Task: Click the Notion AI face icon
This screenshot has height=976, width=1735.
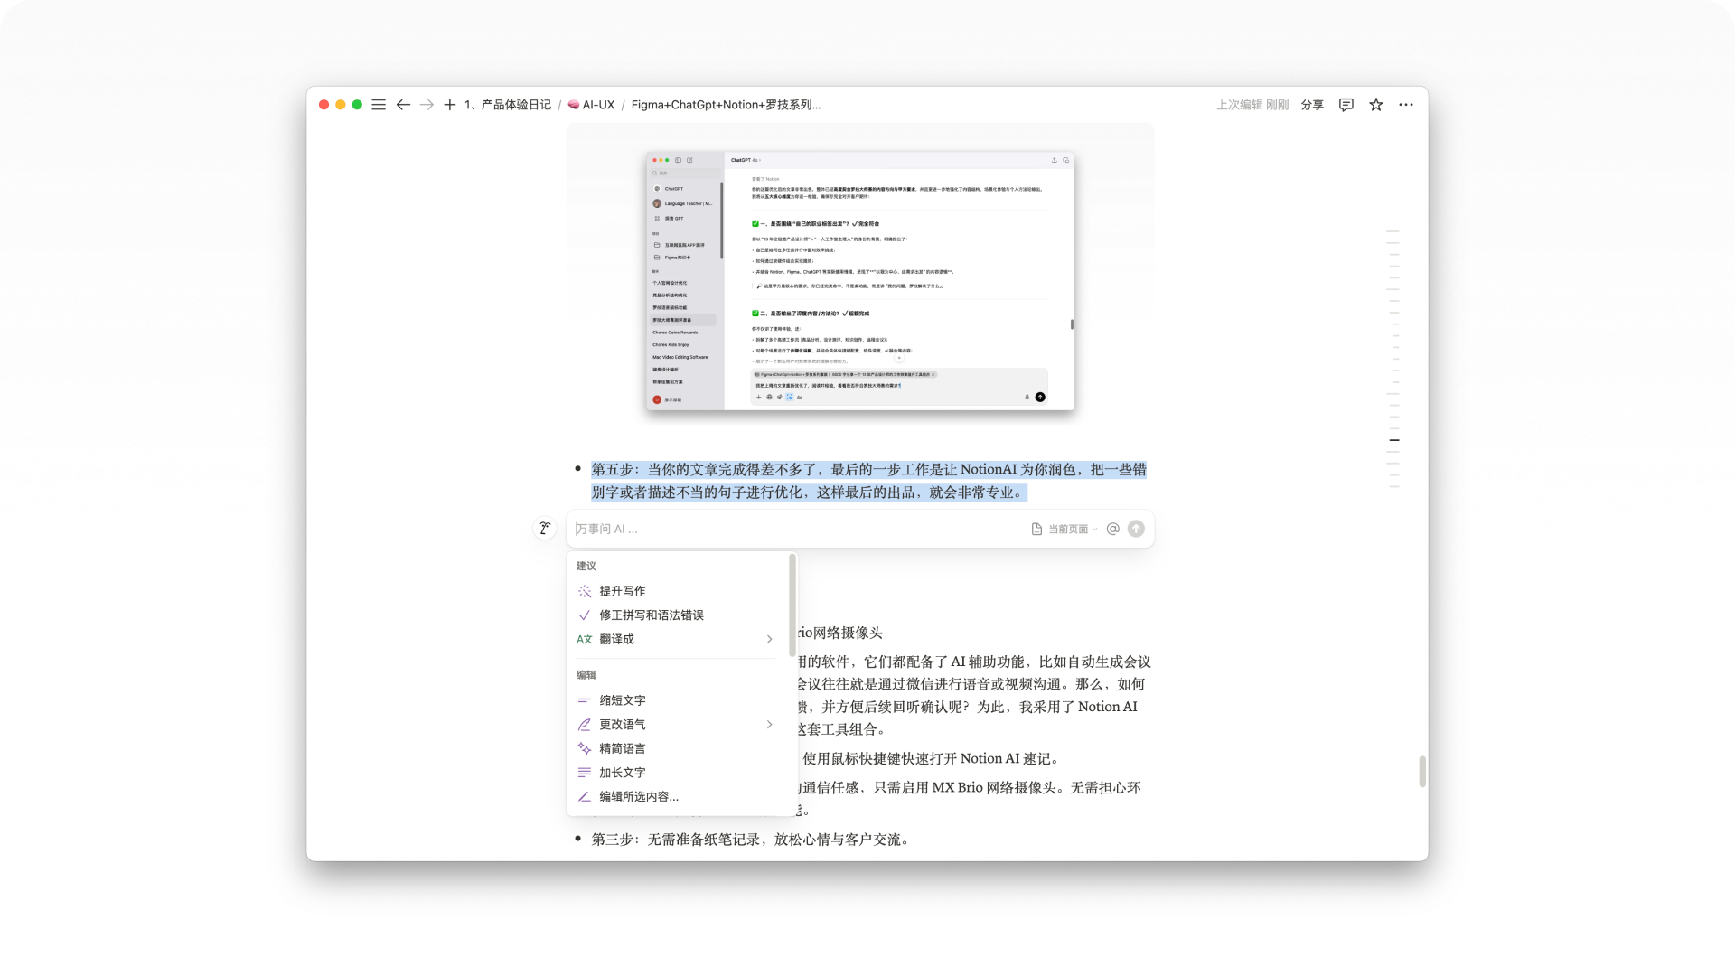Action: click(x=545, y=529)
